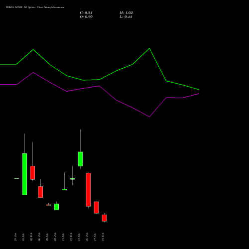
Task: Click the IREDA PE Options Chart title
Action: 35,7
